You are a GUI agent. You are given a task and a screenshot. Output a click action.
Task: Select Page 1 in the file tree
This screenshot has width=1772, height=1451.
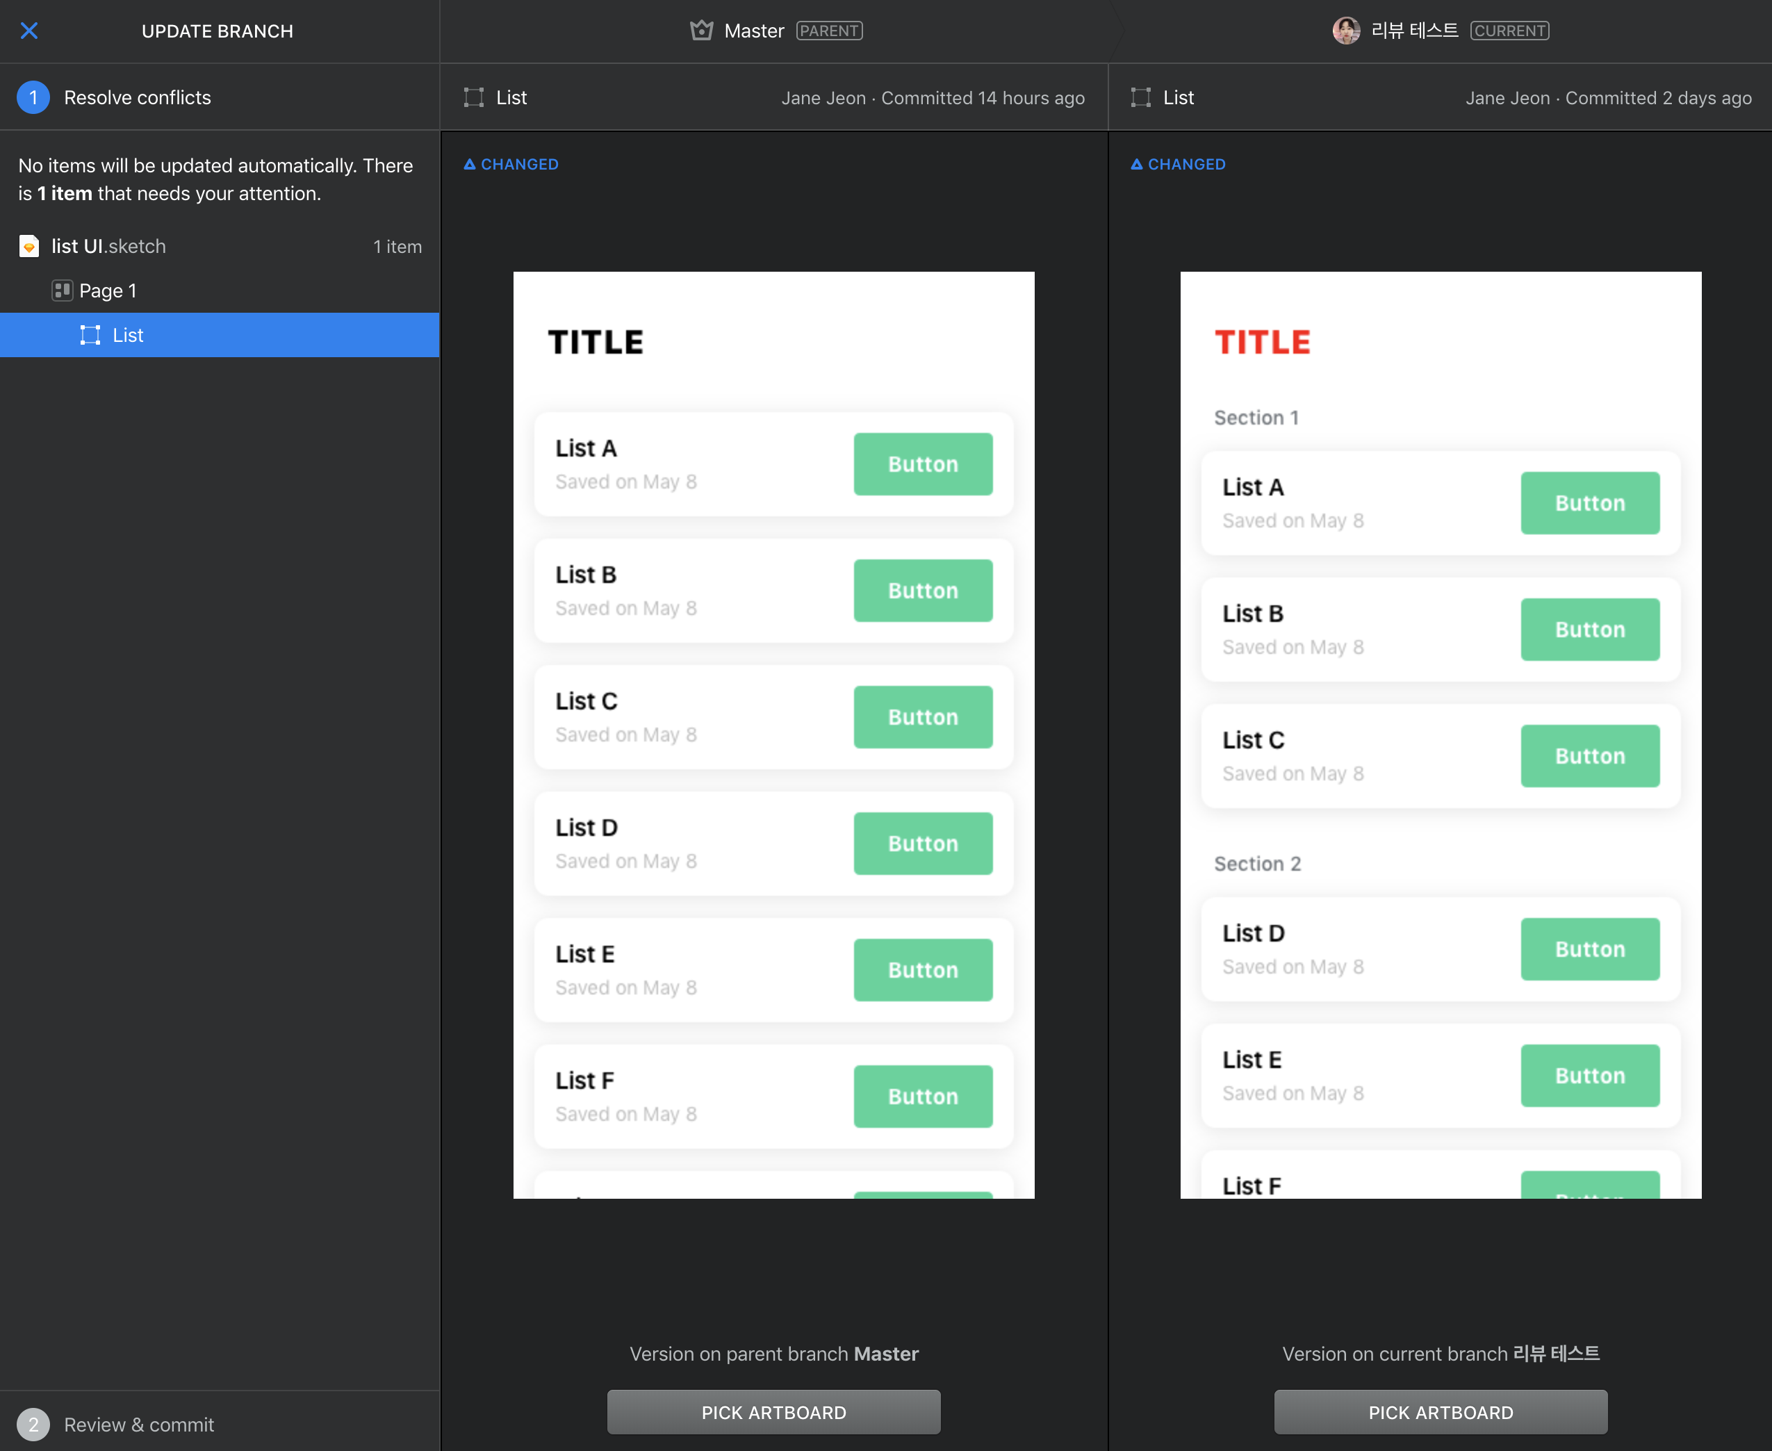108,291
